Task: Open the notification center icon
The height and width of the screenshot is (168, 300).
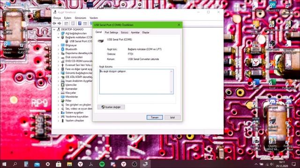Action: click(294, 164)
